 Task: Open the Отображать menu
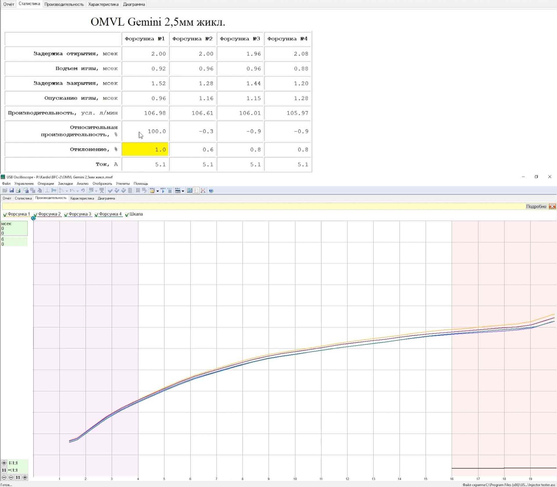point(102,184)
